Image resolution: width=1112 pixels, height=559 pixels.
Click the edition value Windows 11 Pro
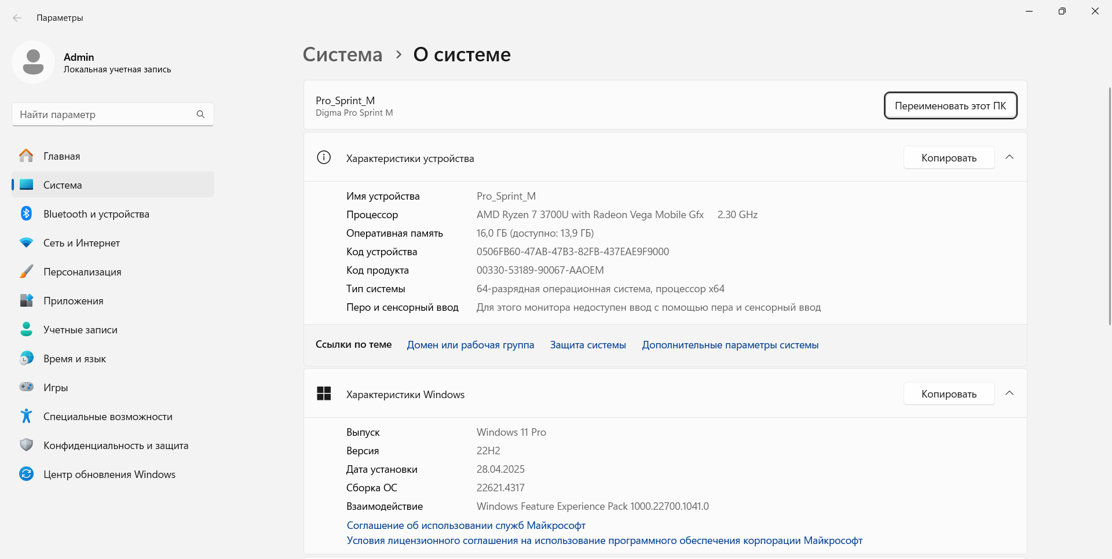(x=511, y=432)
